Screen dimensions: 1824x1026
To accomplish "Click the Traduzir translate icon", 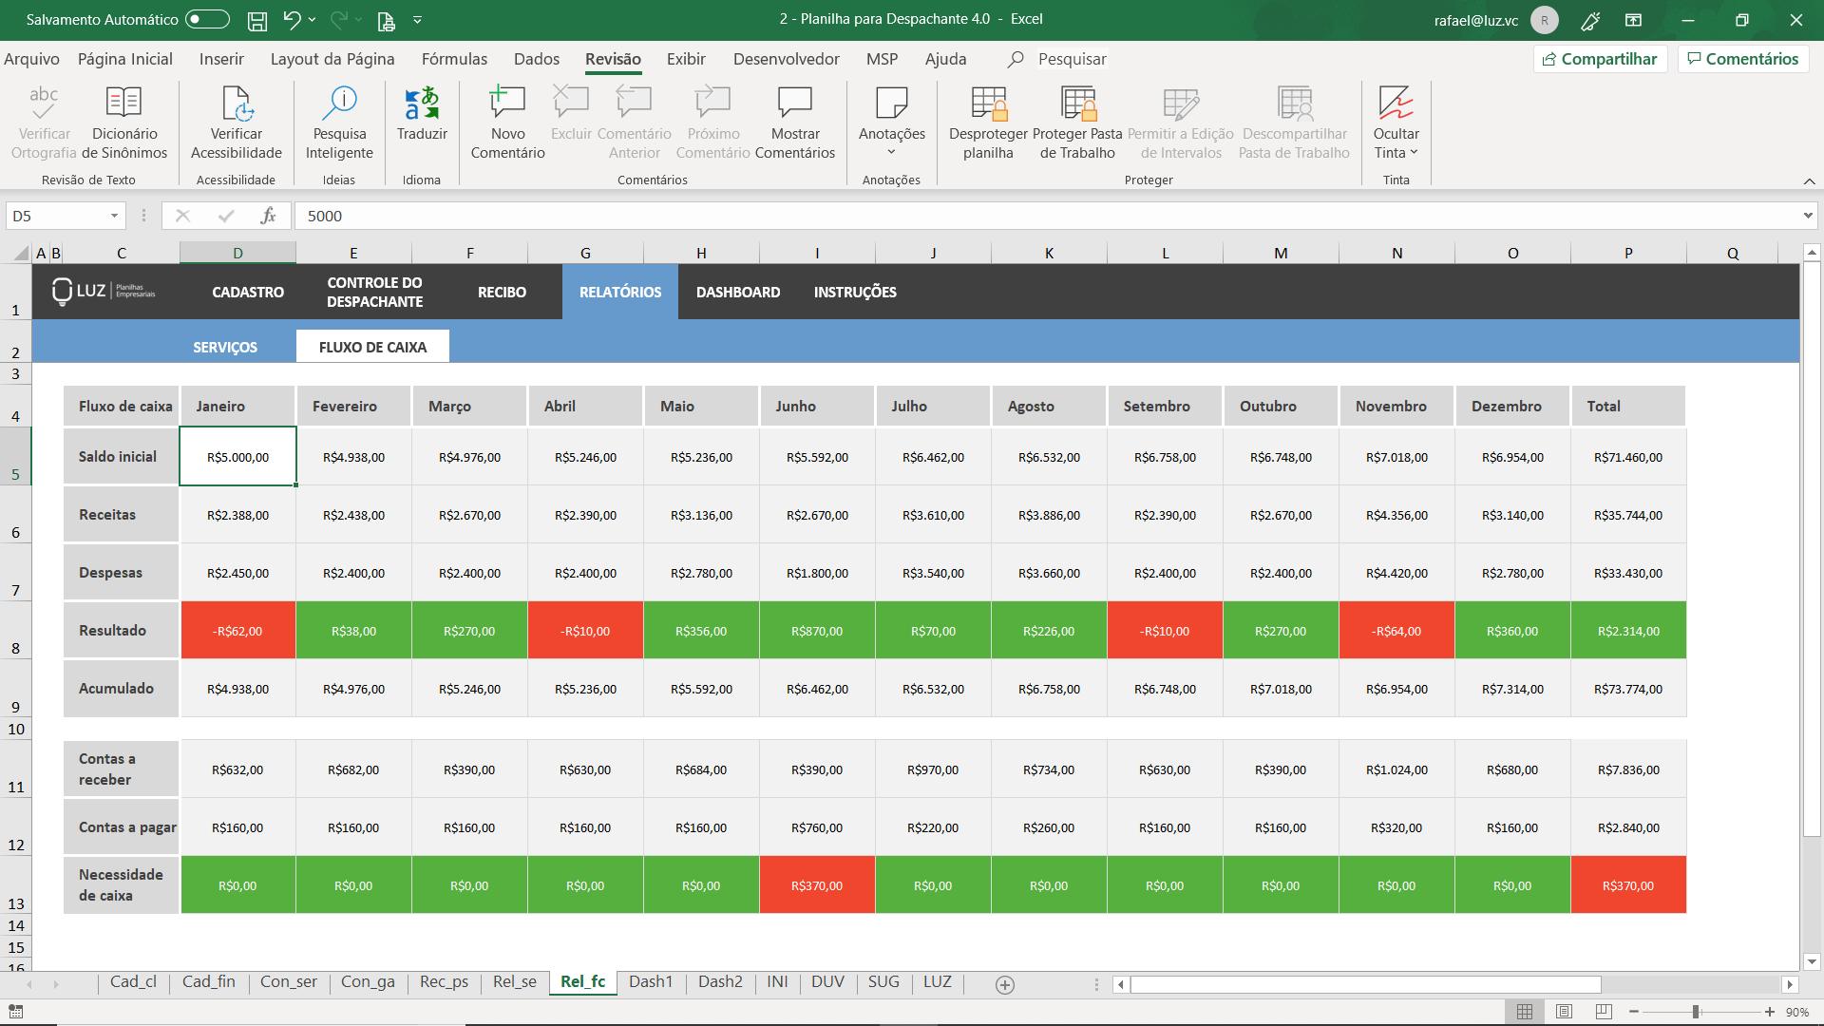I will coord(422,104).
